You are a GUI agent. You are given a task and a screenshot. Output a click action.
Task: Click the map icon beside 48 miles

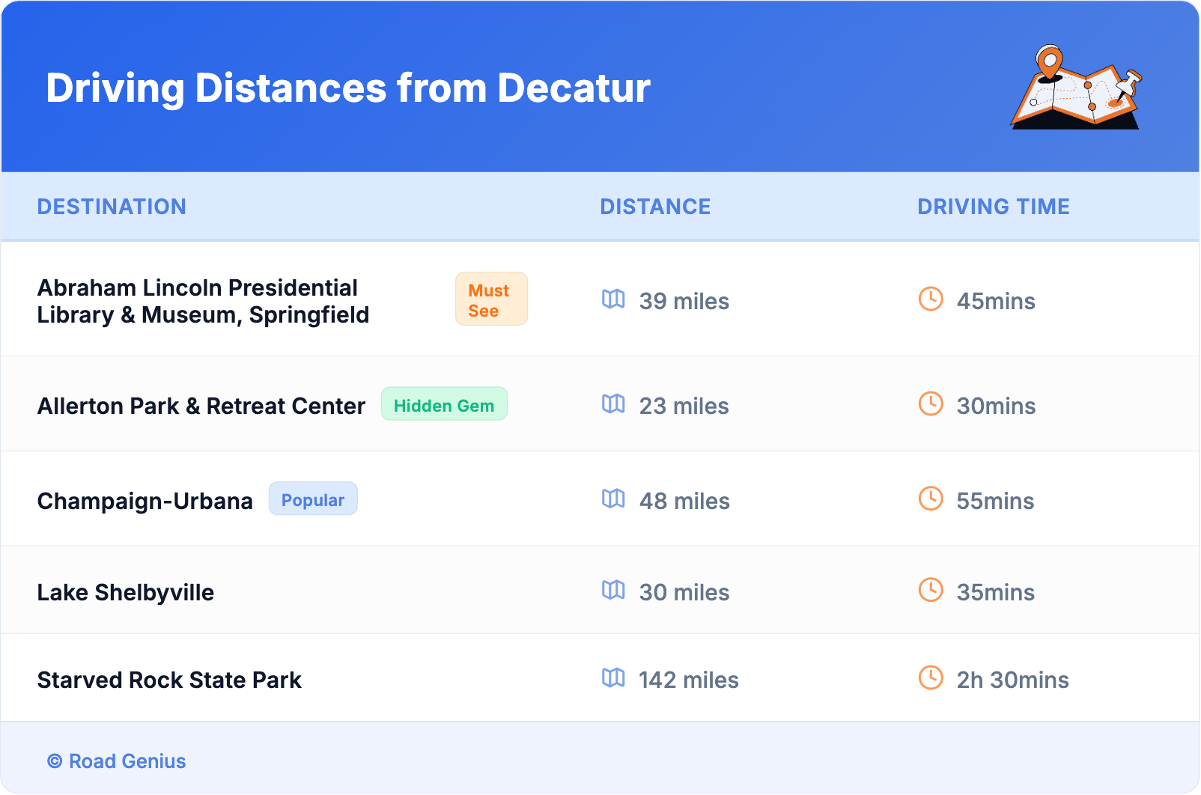(613, 499)
